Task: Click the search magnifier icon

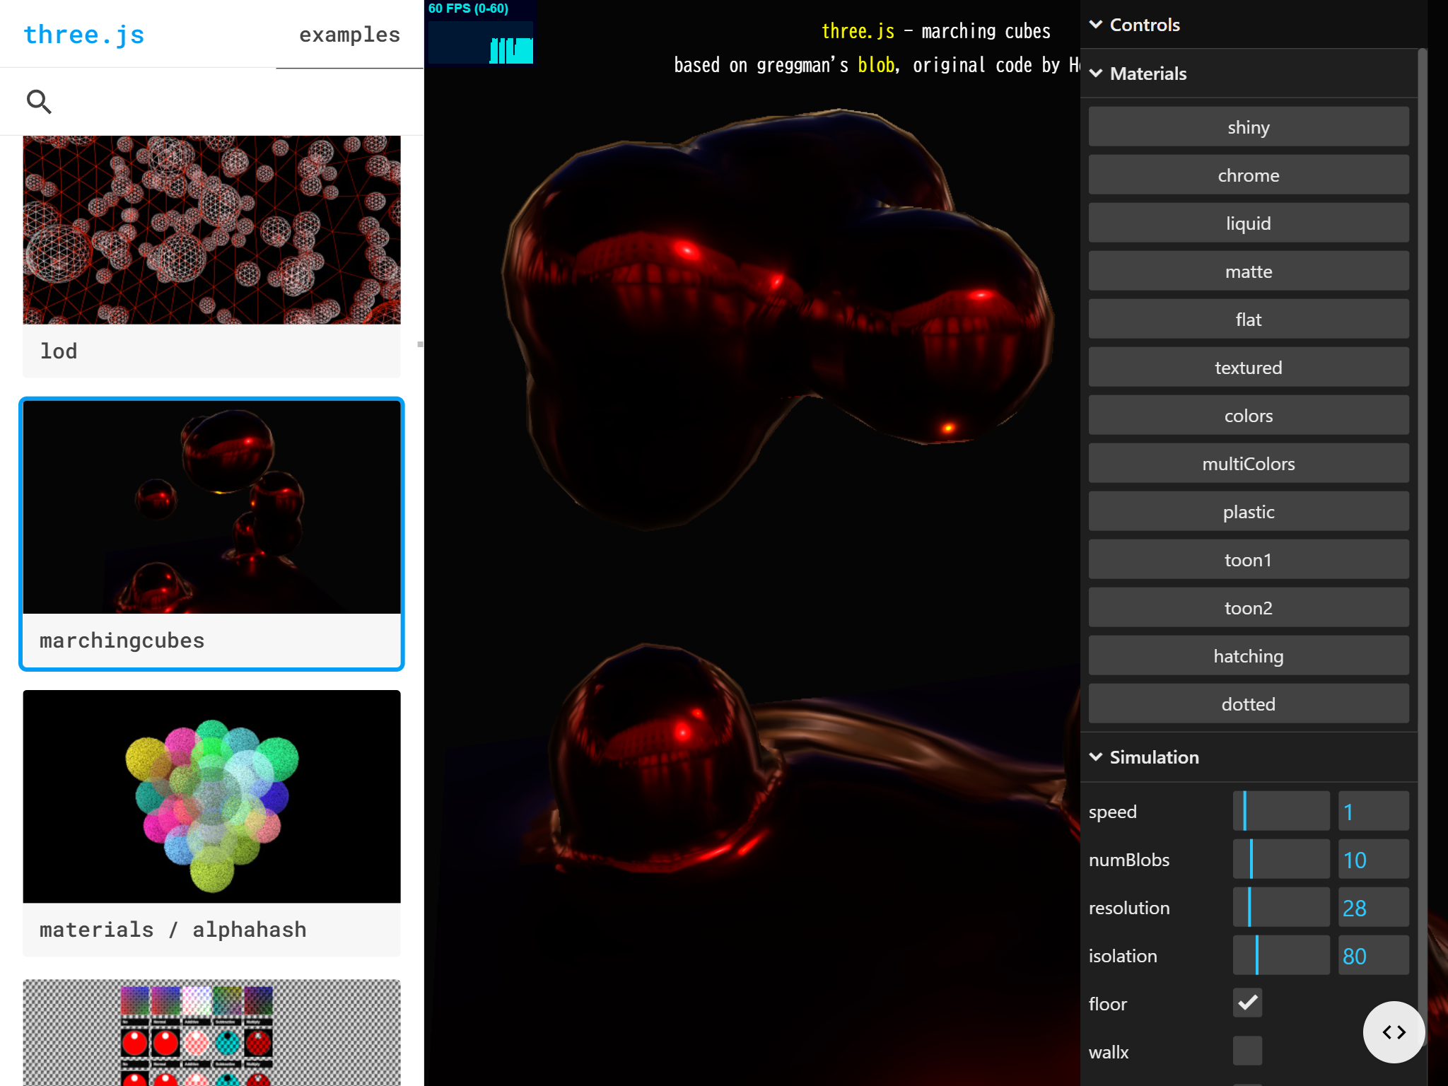Action: (x=39, y=102)
